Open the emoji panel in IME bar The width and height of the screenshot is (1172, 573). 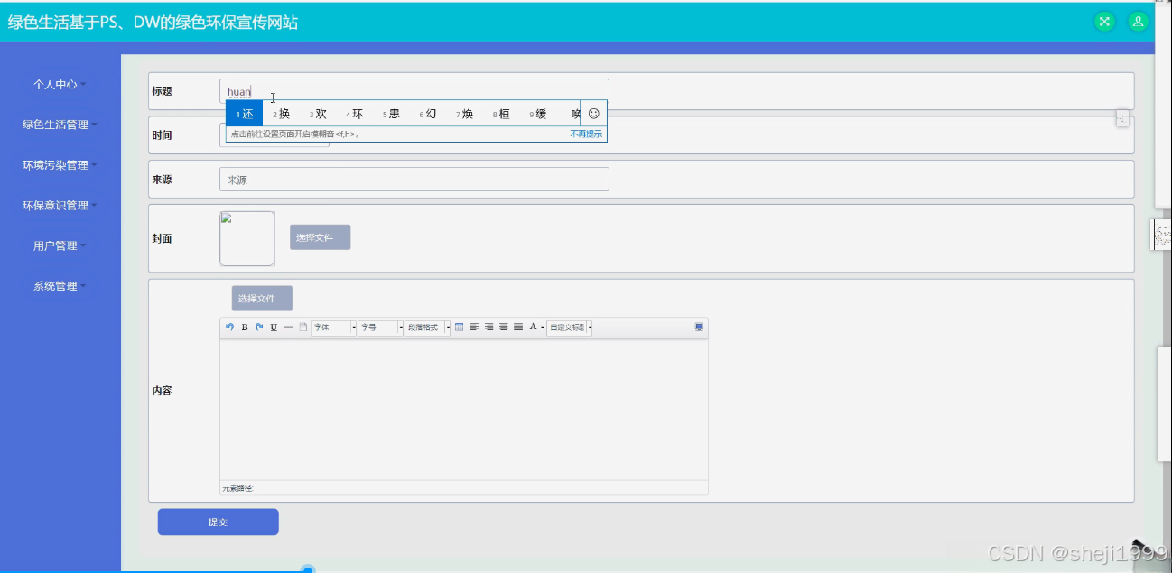coord(593,114)
